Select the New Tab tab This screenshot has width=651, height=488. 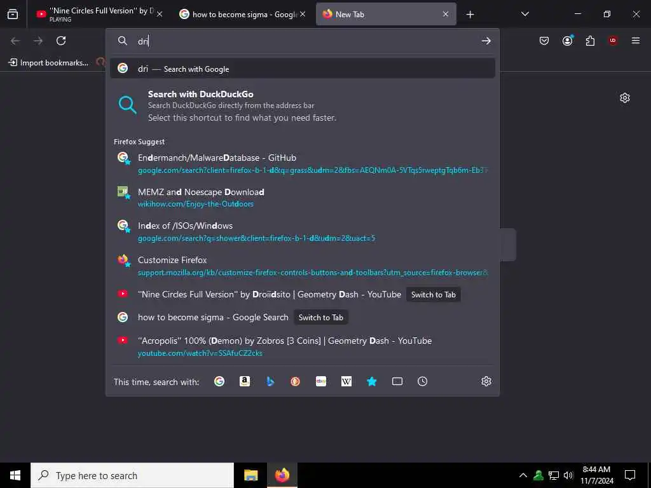pos(386,14)
